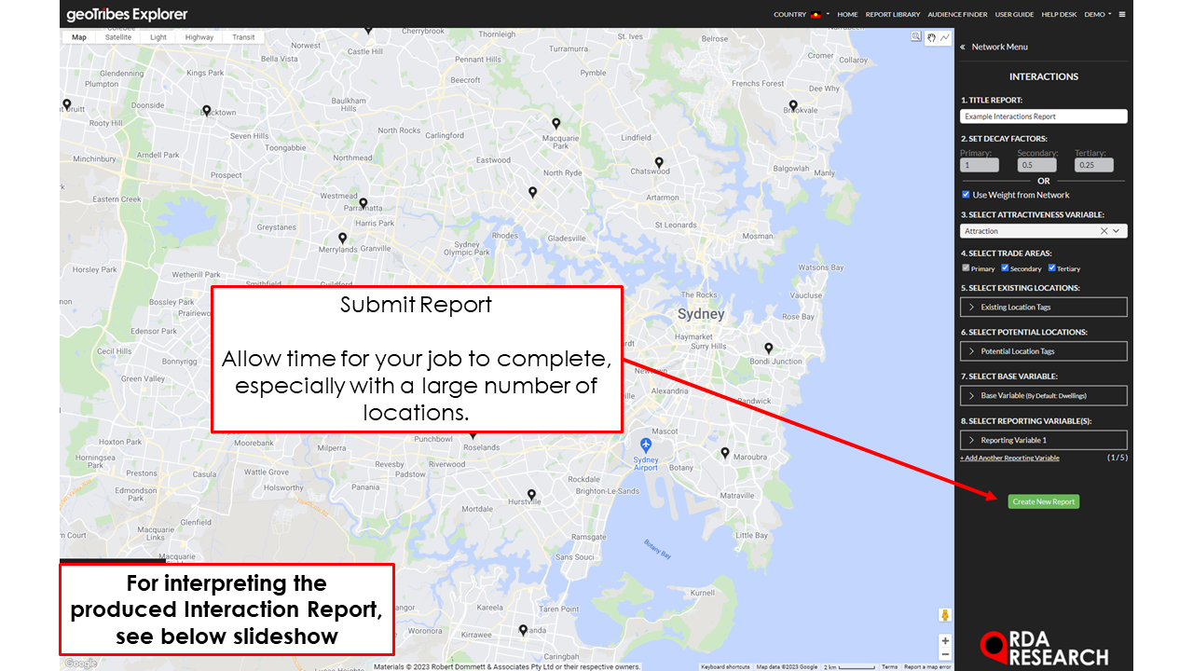Click the Secondary decay factor field
The width and height of the screenshot is (1193, 671).
click(x=1036, y=165)
